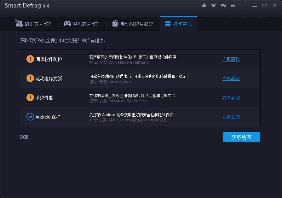
Task: Click 立即获取 for Android 保护
Action: coord(231,117)
